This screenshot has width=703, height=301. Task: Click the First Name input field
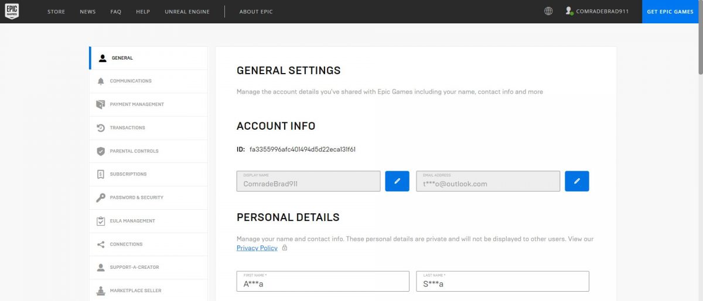(x=323, y=281)
